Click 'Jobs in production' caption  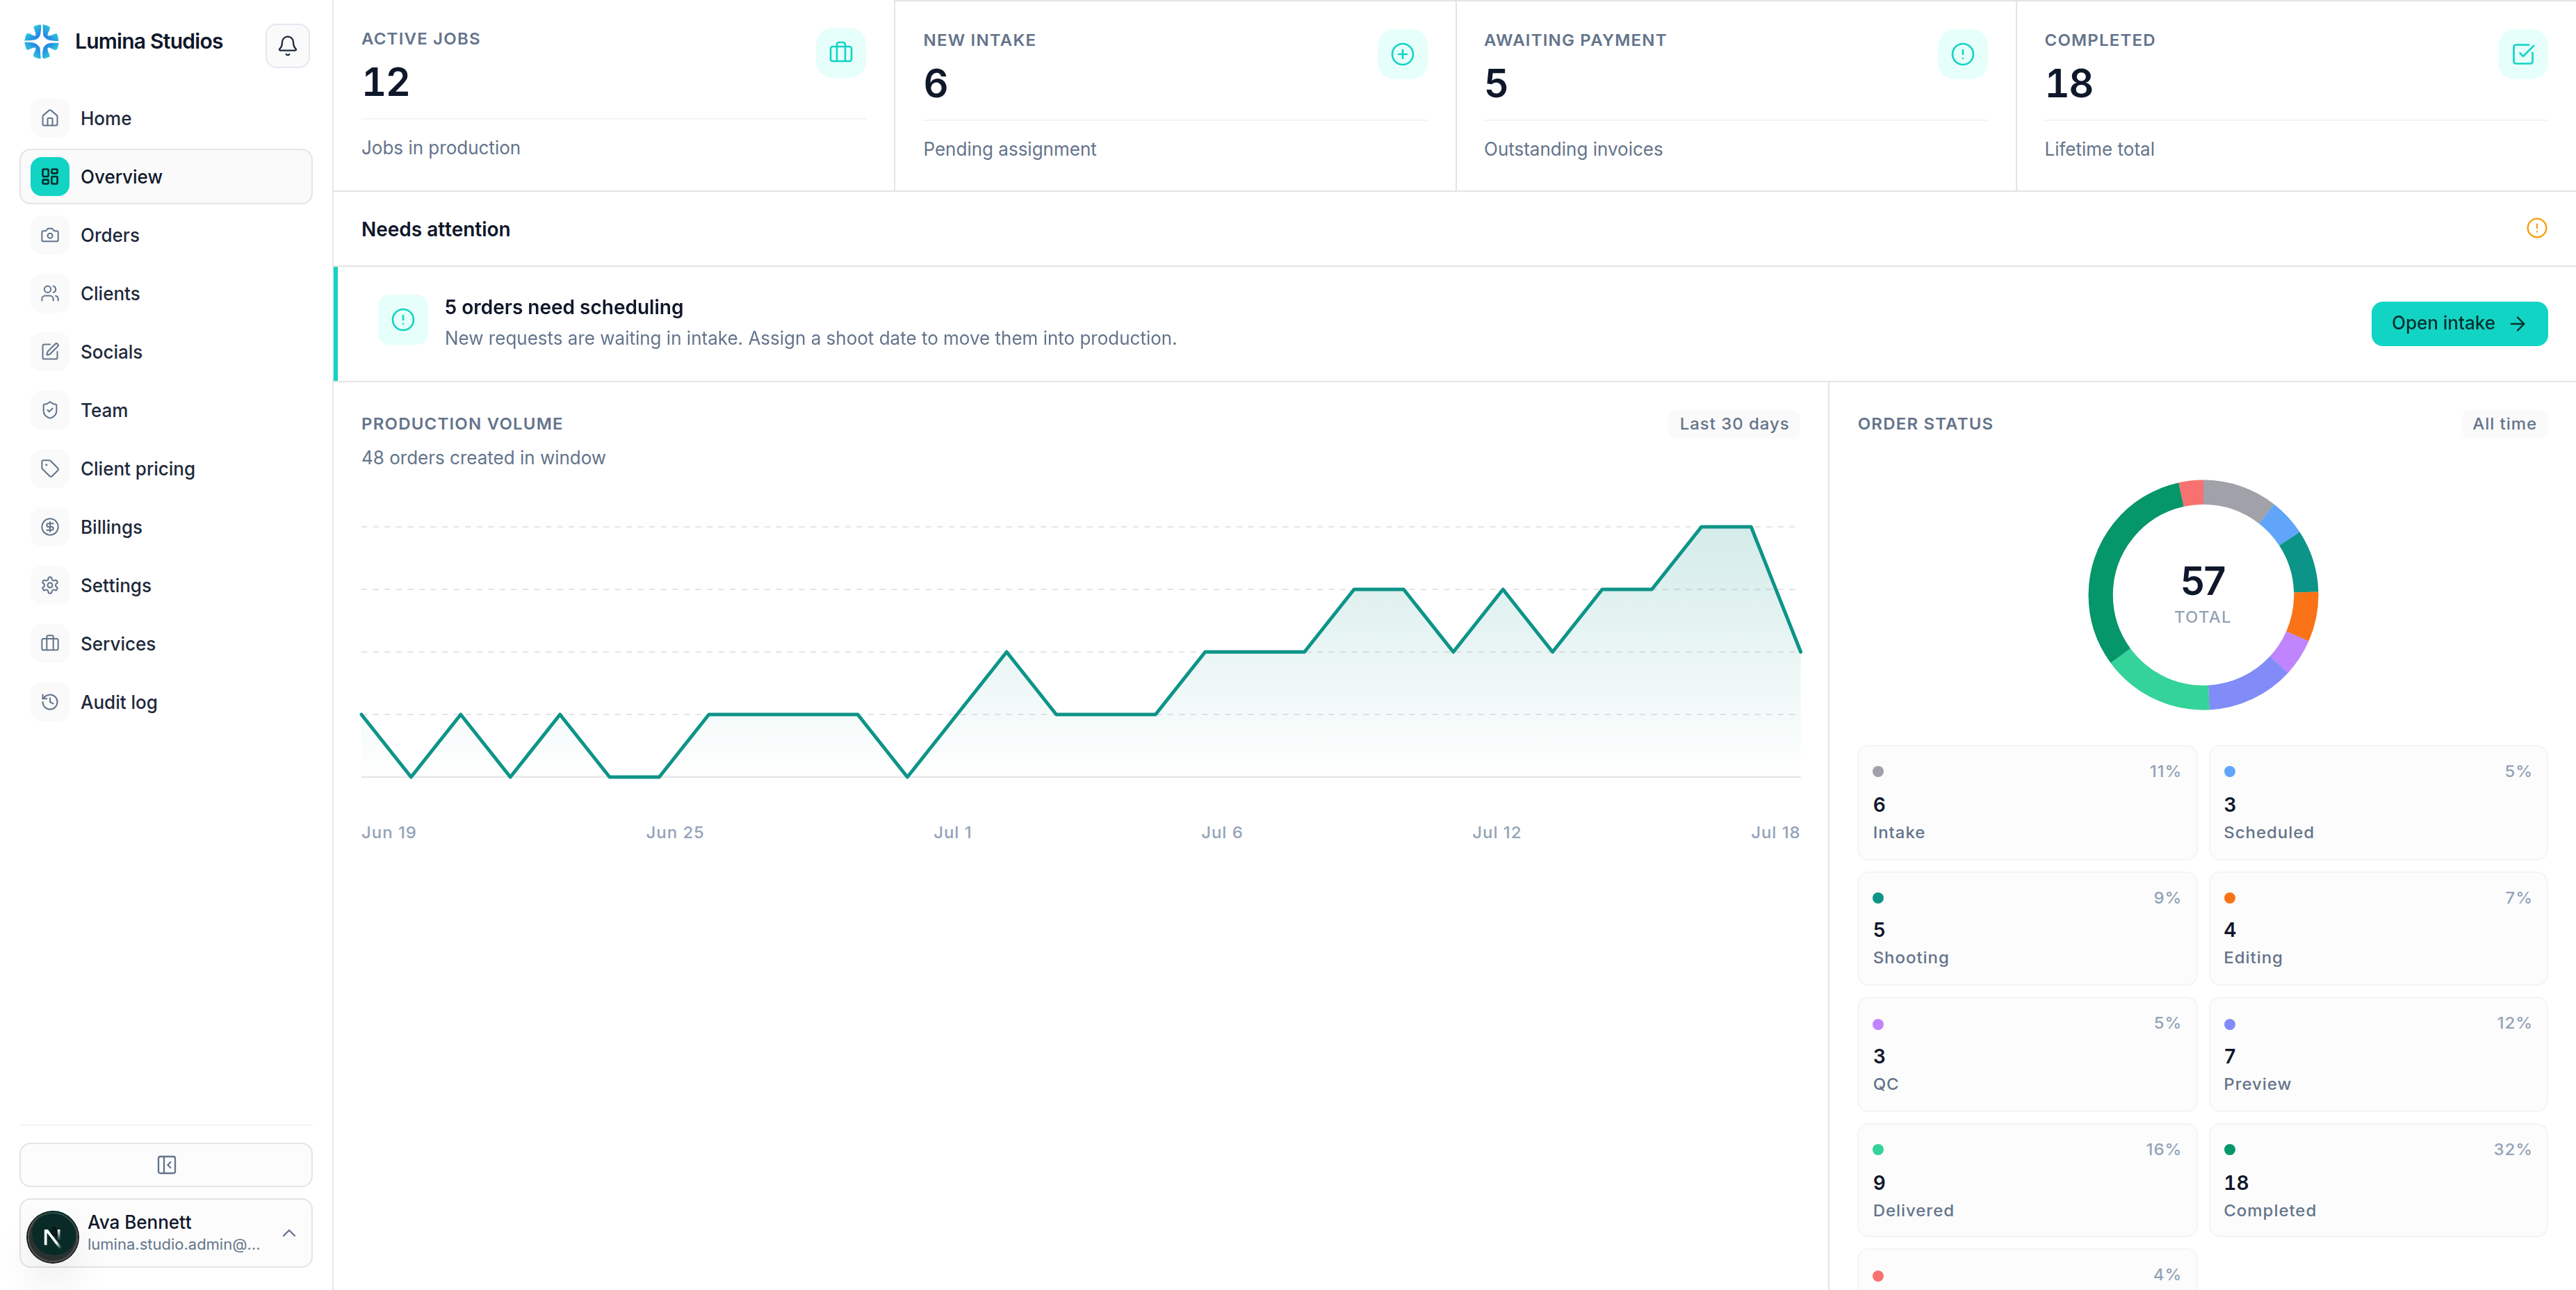[x=441, y=148]
